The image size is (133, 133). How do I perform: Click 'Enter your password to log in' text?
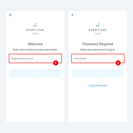[x=98, y=50]
